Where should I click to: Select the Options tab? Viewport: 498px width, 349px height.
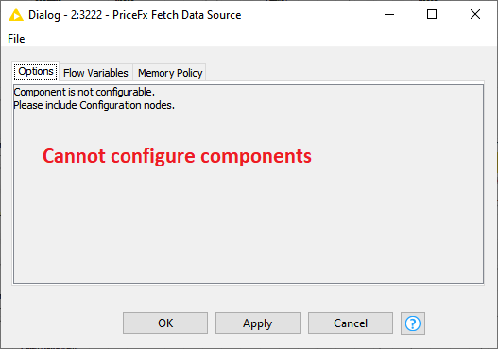pos(36,72)
